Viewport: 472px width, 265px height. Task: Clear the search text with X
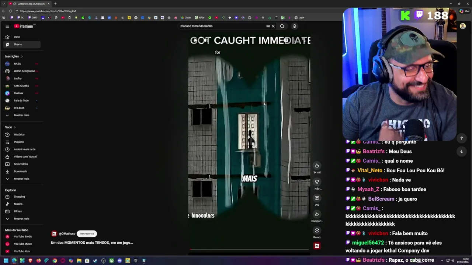pyautogui.click(x=273, y=26)
